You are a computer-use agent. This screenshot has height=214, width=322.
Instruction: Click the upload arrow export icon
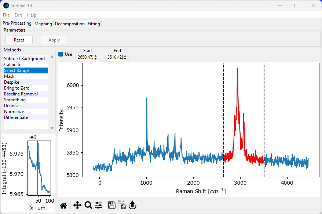click(x=132, y=205)
